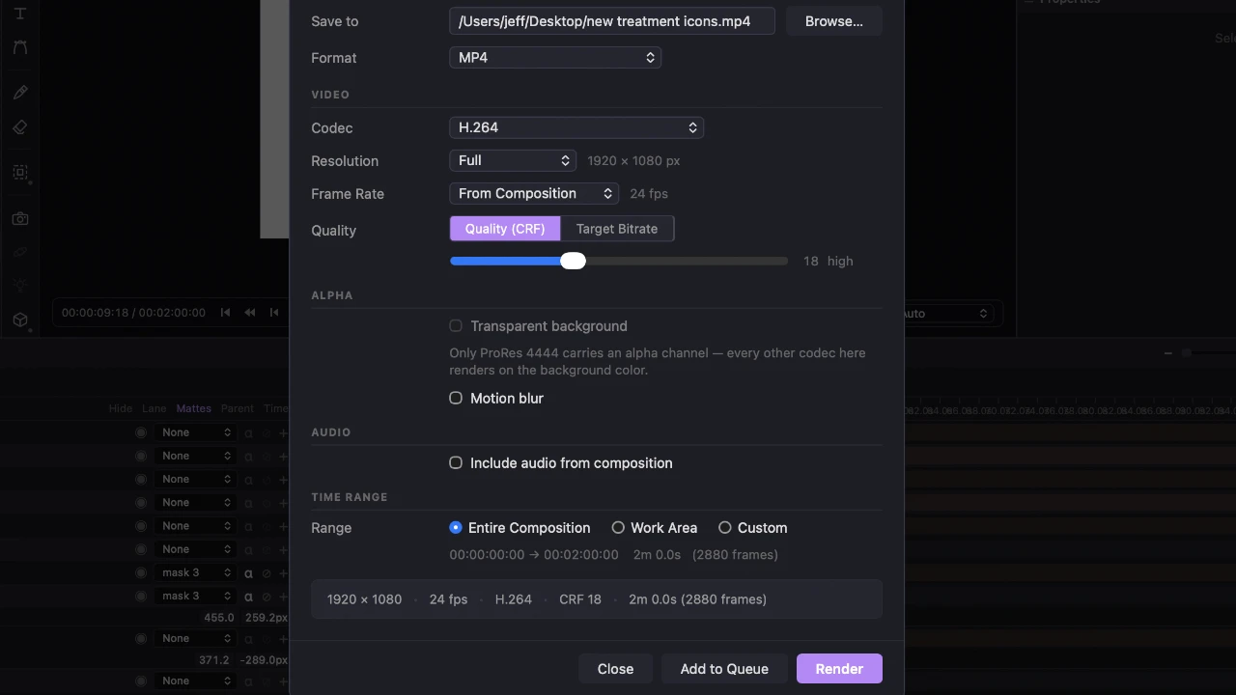Select the Pen path tool below the Text tool
The height and width of the screenshot is (695, 1236).
[x=20, y=47]
